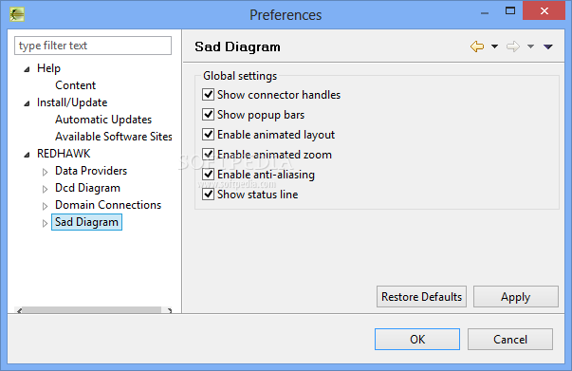The image size is (572, 371).
Task: Select Domain Connections preference page
Action: pyautogui.click(x=108, y=205)
